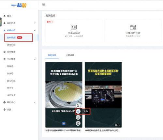This screenshot has width=163, height=140.
Task: Collapse sidebar using the hamburger menu icon
Action: tap(43, 5)
